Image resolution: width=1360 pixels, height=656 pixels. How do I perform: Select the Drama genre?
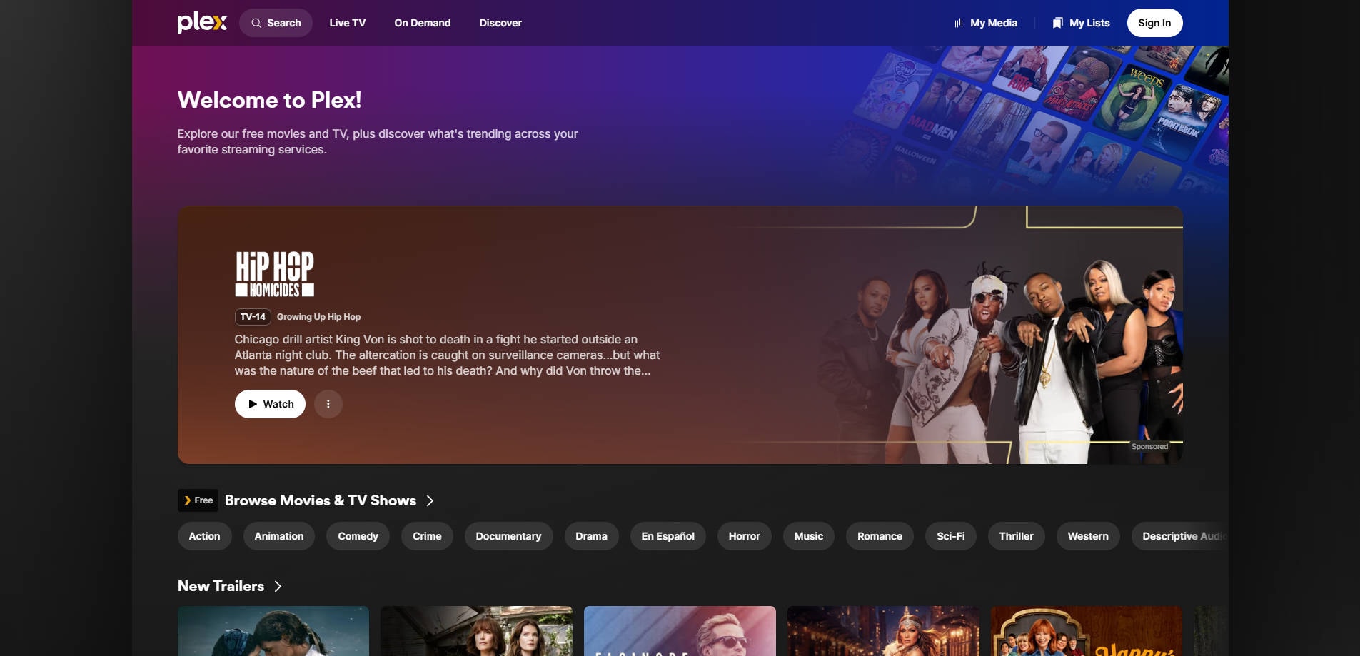click(x=591, y=536)
